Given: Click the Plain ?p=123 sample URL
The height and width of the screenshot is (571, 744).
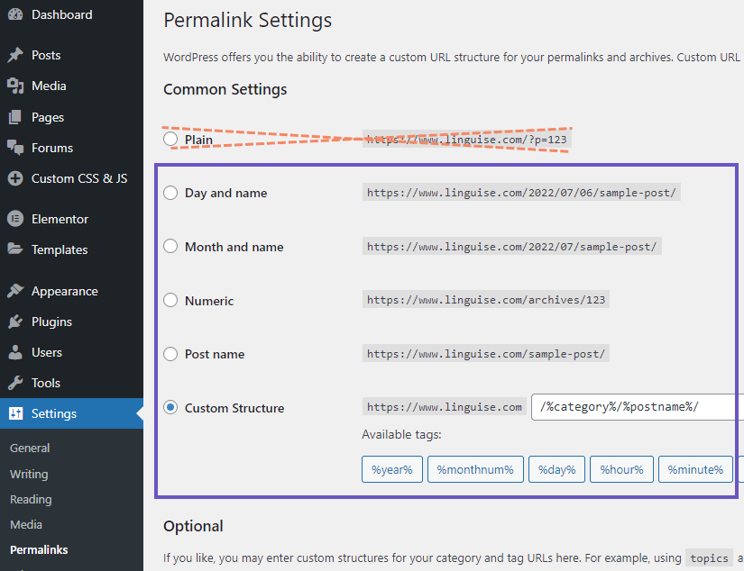Looking at the screenshot, I should tap(467, 140).
